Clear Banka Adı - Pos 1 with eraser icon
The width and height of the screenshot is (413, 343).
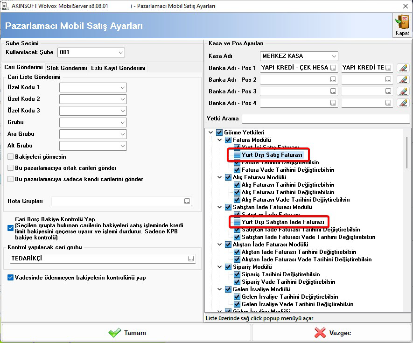(403, 68)
